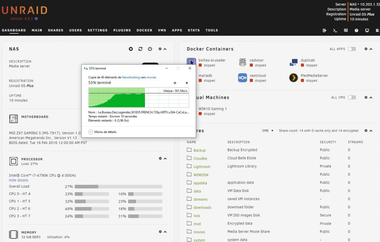Click the PlexMediaServer container icon
This screenshot has height=242, width=380.
tap(293, 78)
